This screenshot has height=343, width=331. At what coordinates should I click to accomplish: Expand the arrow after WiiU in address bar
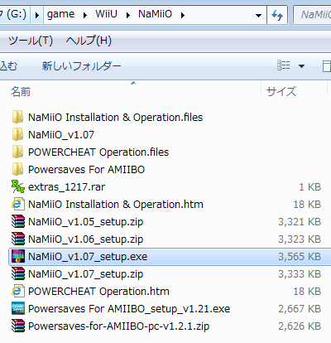tap(128, 15)
